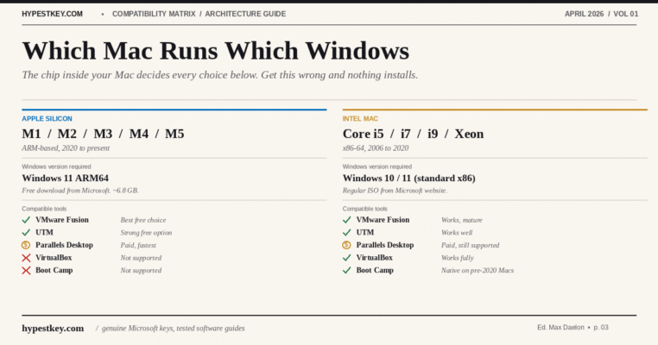Click UTM name in Apple Silicon list

[x=44, y=232]
